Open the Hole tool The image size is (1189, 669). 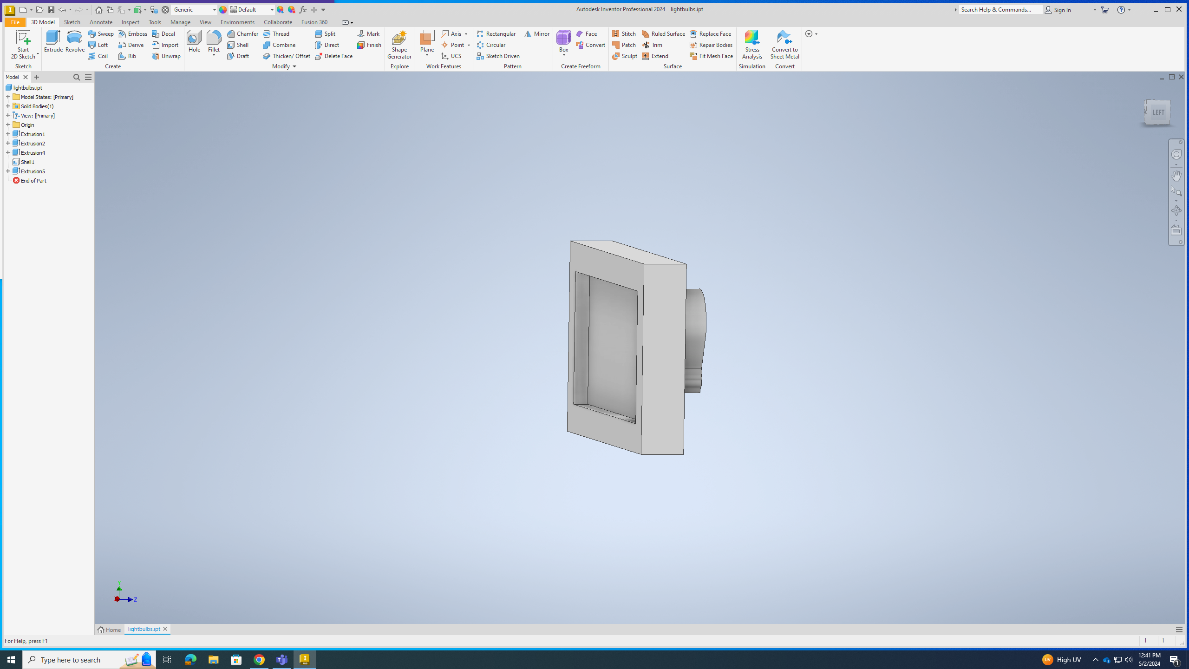tap(194, 42)
